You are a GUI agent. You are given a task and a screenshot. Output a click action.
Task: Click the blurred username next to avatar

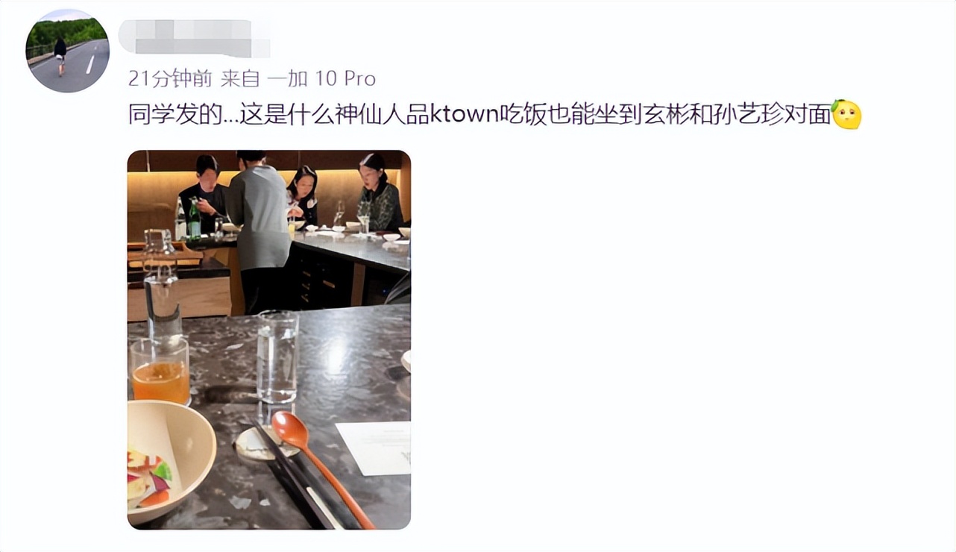pyautogui.click(x=195, y=39)
